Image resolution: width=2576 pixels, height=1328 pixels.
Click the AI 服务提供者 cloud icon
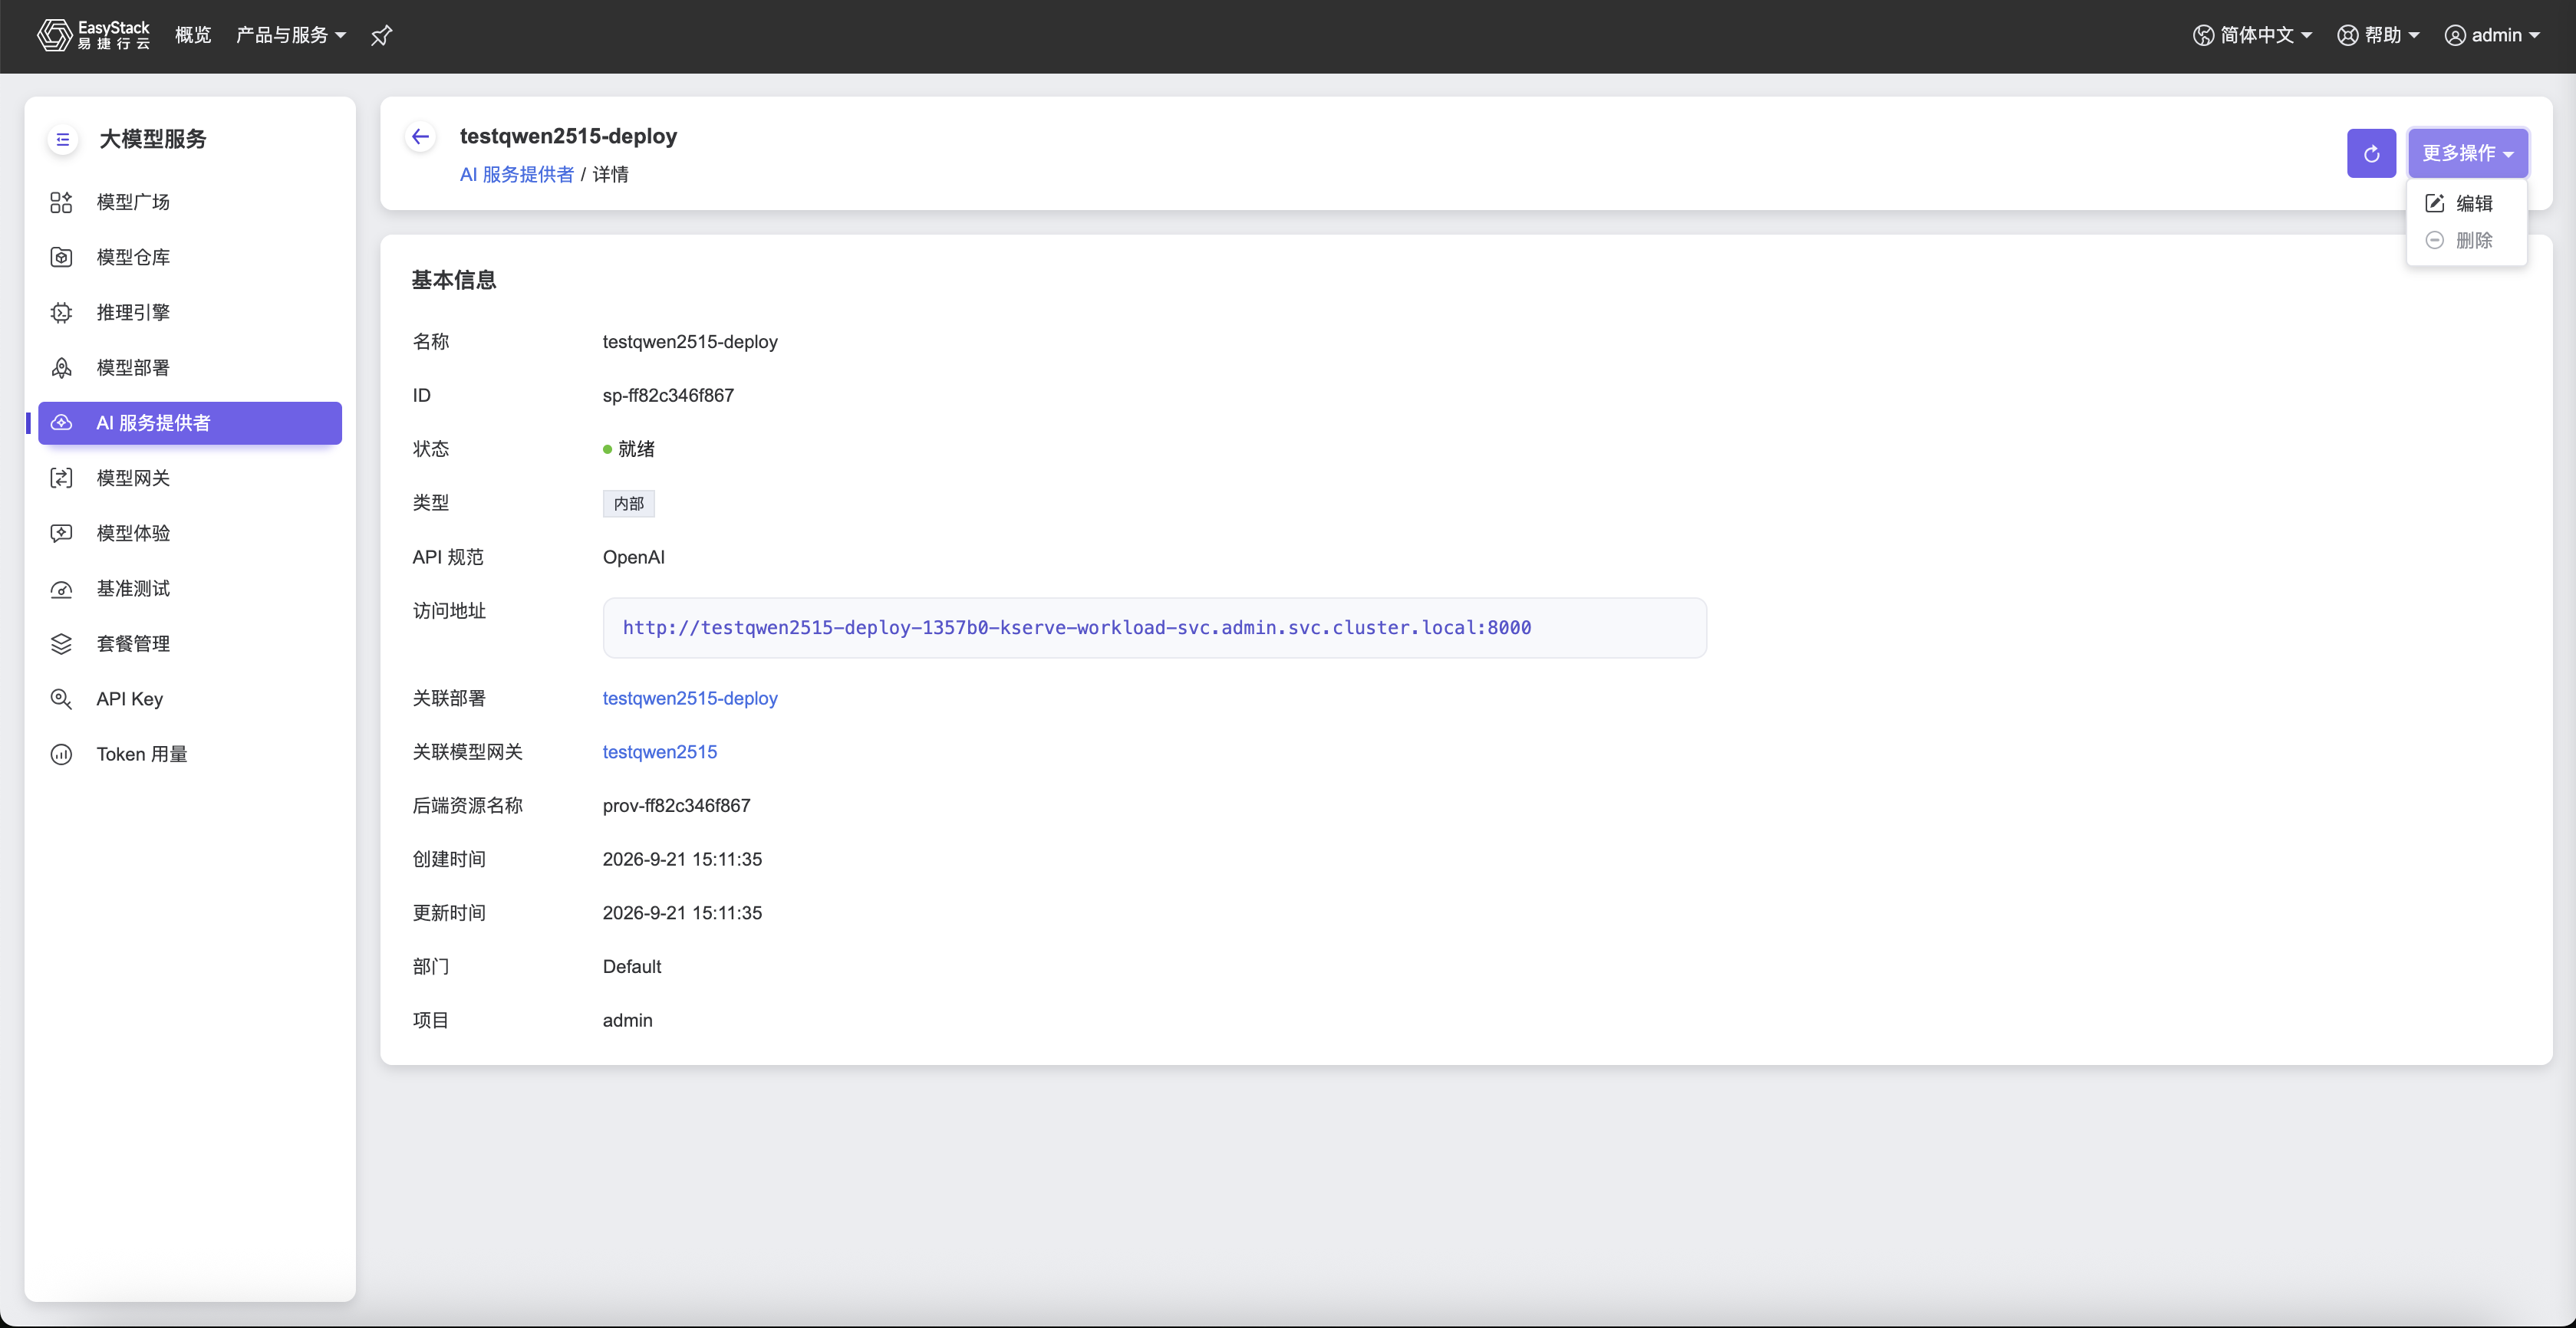(x=61, y=422)
